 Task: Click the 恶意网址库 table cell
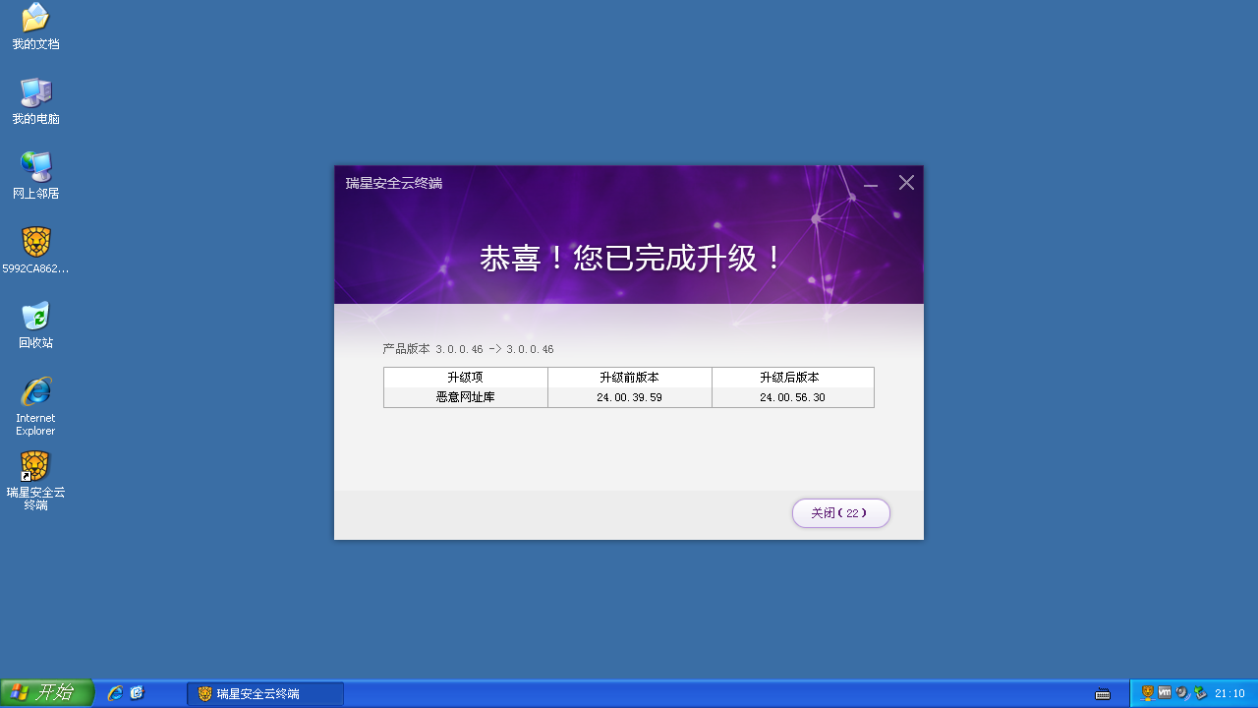click(466, 397)
